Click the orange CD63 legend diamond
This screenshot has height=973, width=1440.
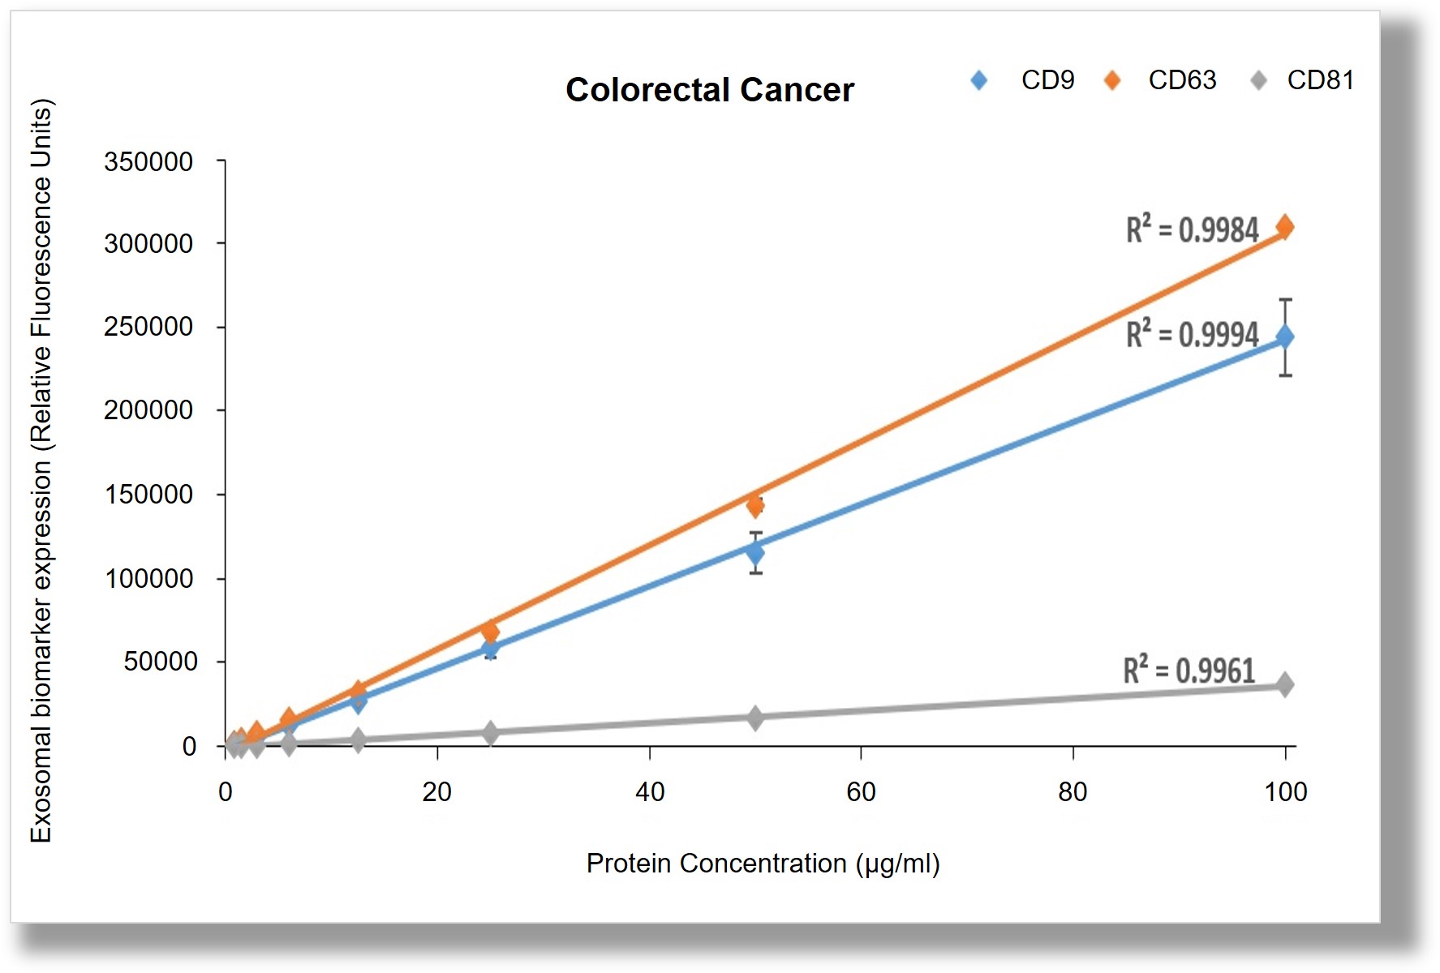tap(1112, 80)
